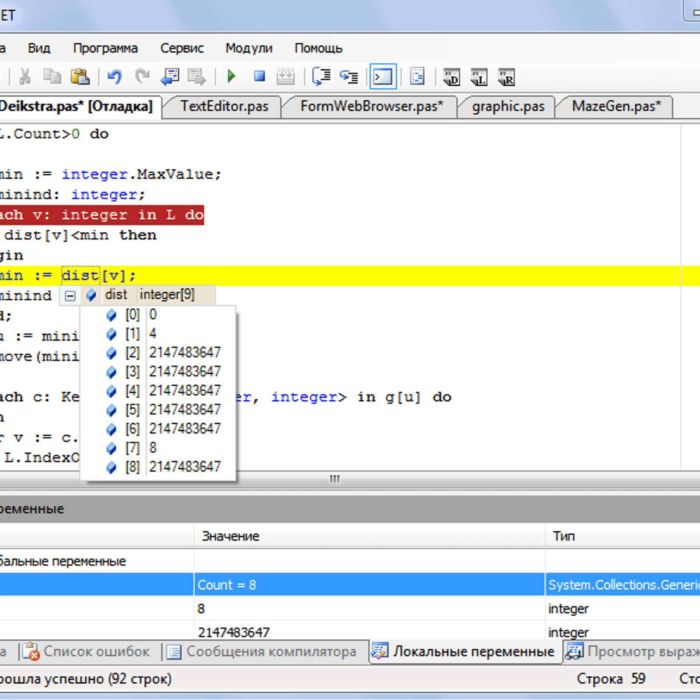Select array element [2] in dist tooltip
700x700 pixels.
click(158, 353)
